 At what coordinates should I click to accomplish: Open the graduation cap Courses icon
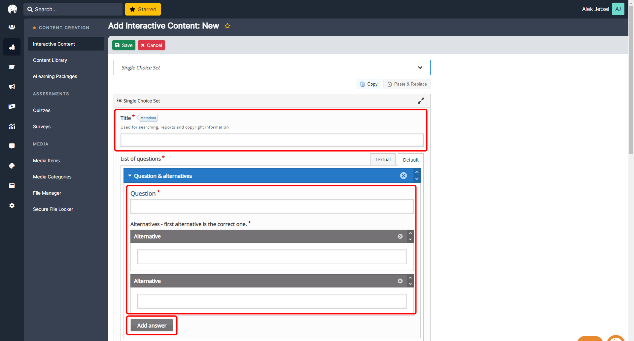click(12, 67)
